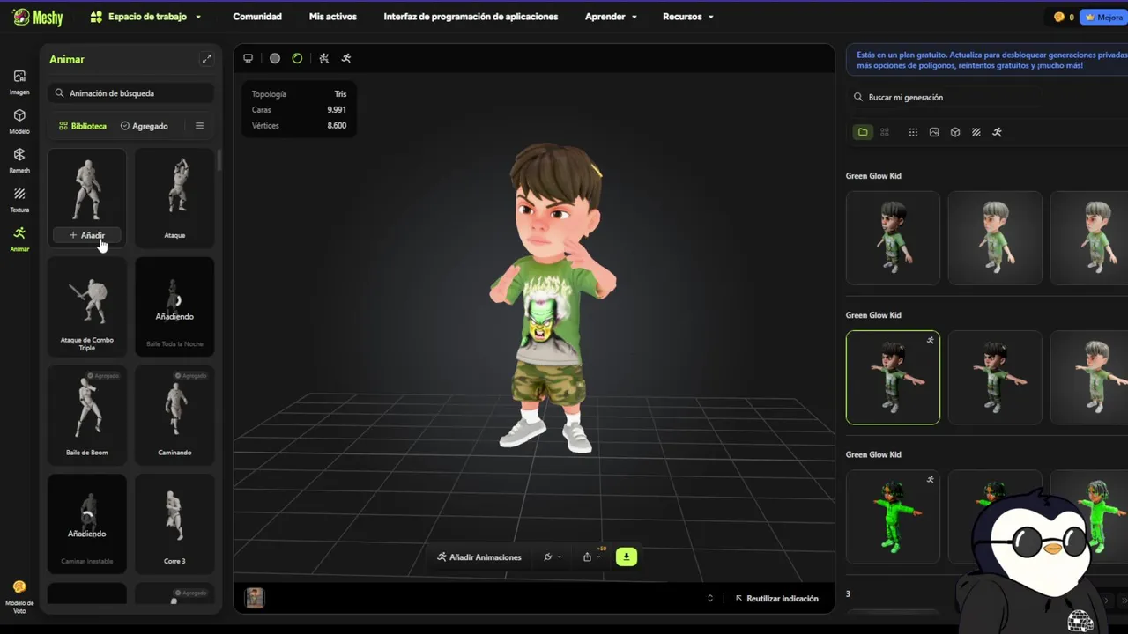Select the highlighted T-pose Green Glow Kid thumbnail

[x=893, y=377]
